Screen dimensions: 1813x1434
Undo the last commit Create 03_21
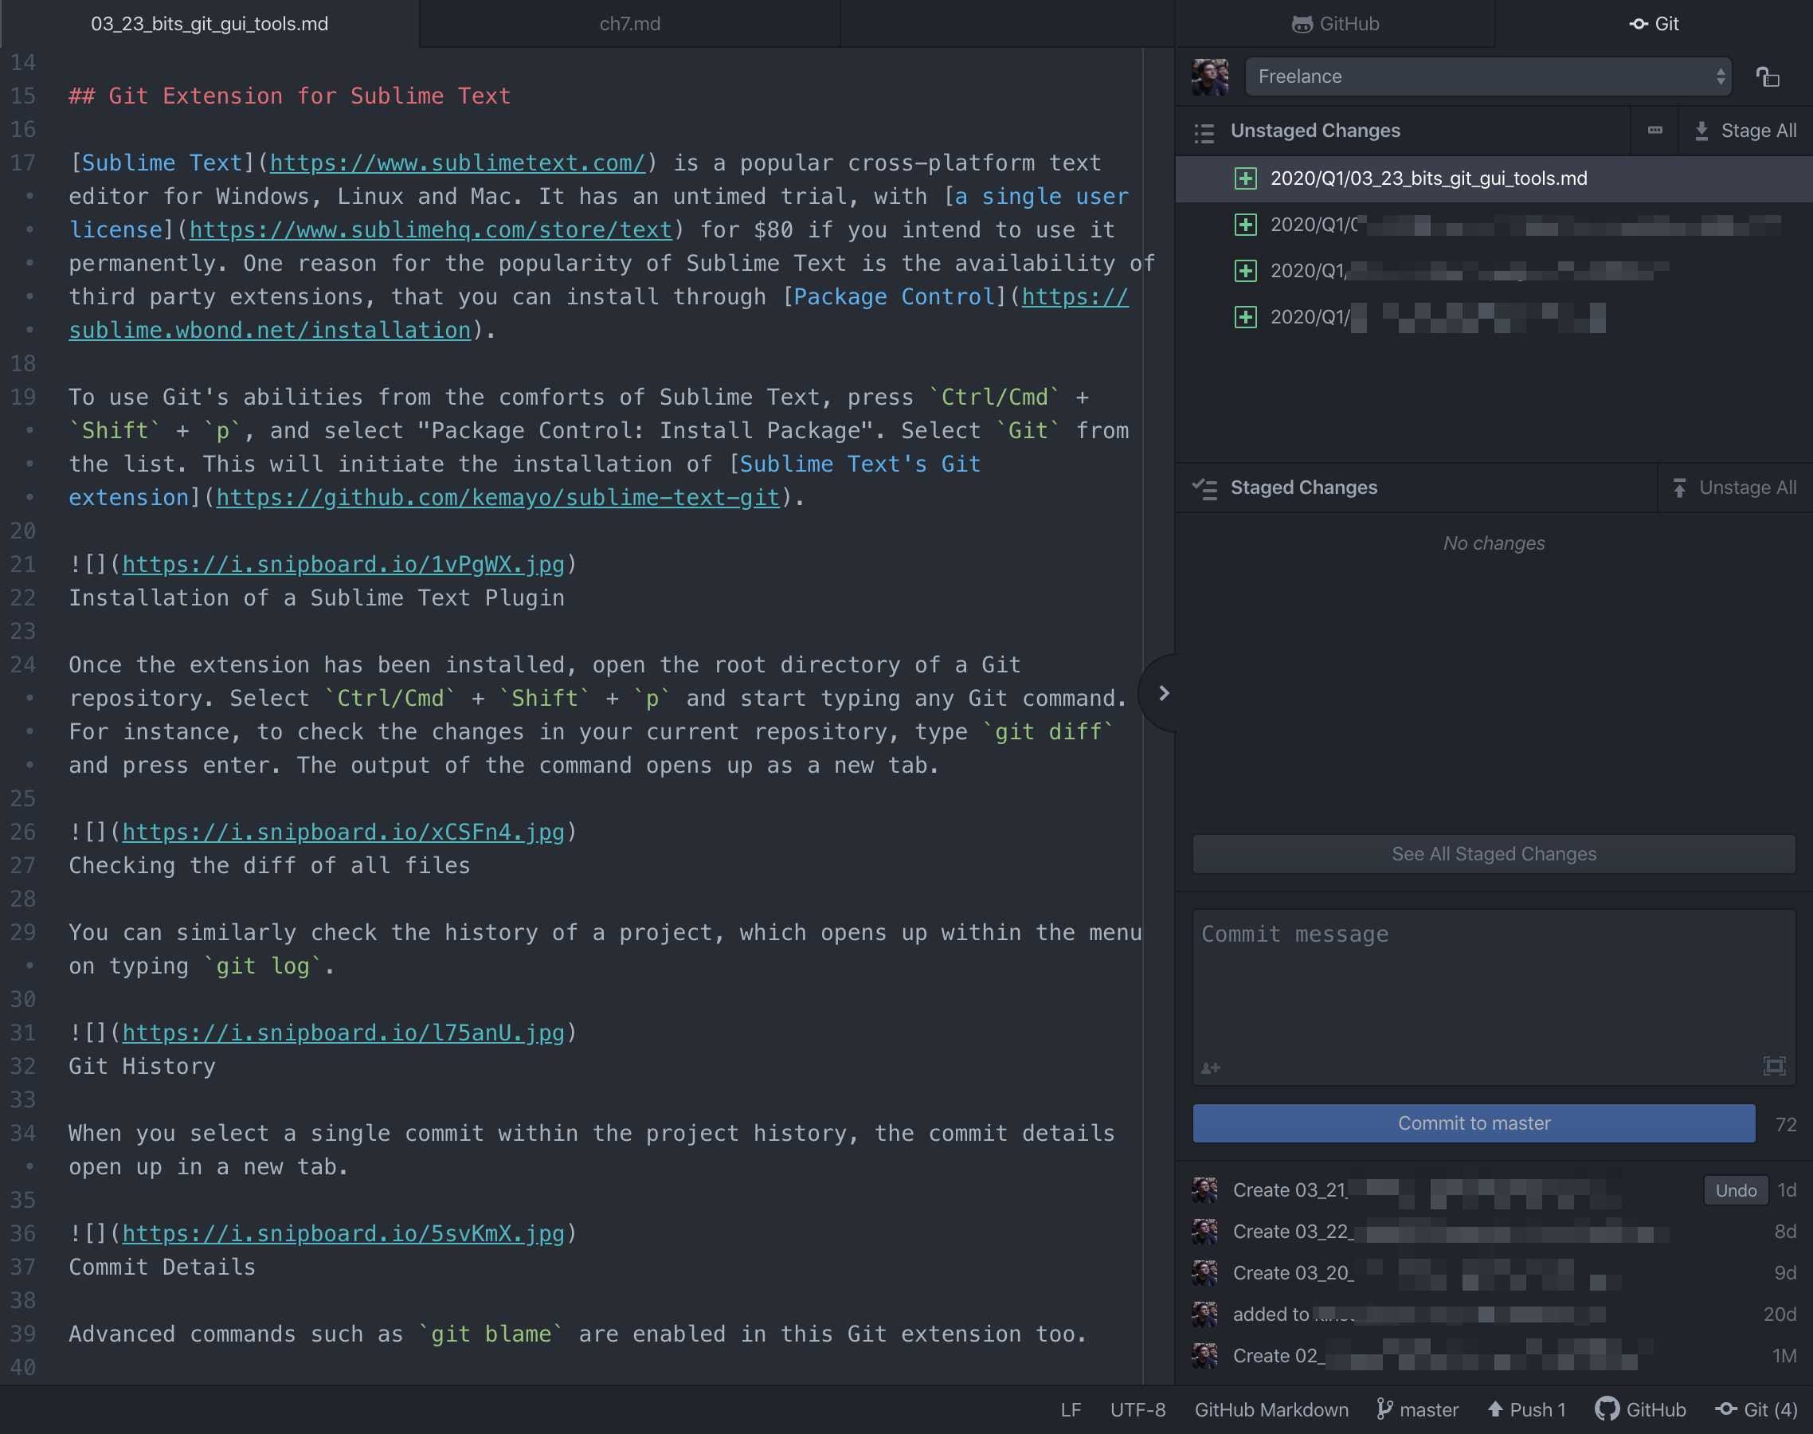click(x=1736, y=1190)
